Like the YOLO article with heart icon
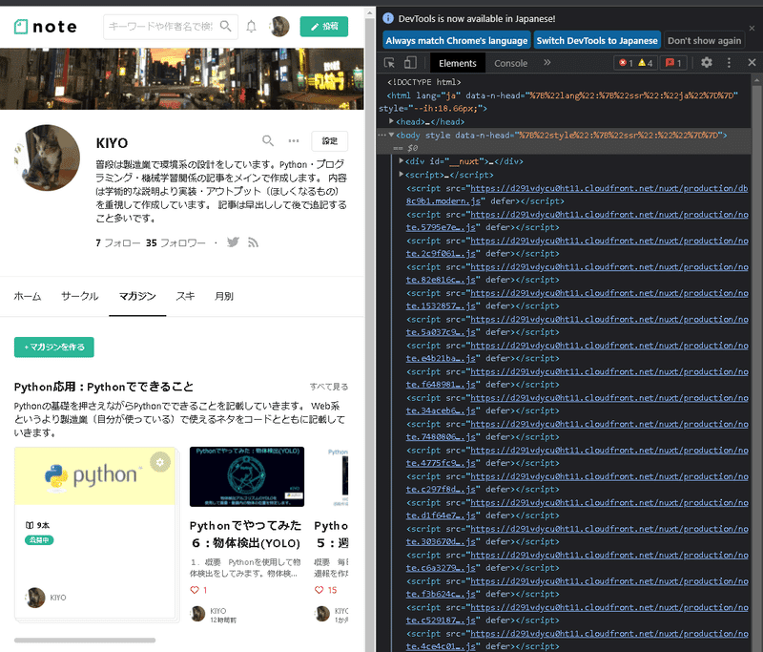Image resolution: width=763 pixels, height=652 pixels. [x=195, y=590]
